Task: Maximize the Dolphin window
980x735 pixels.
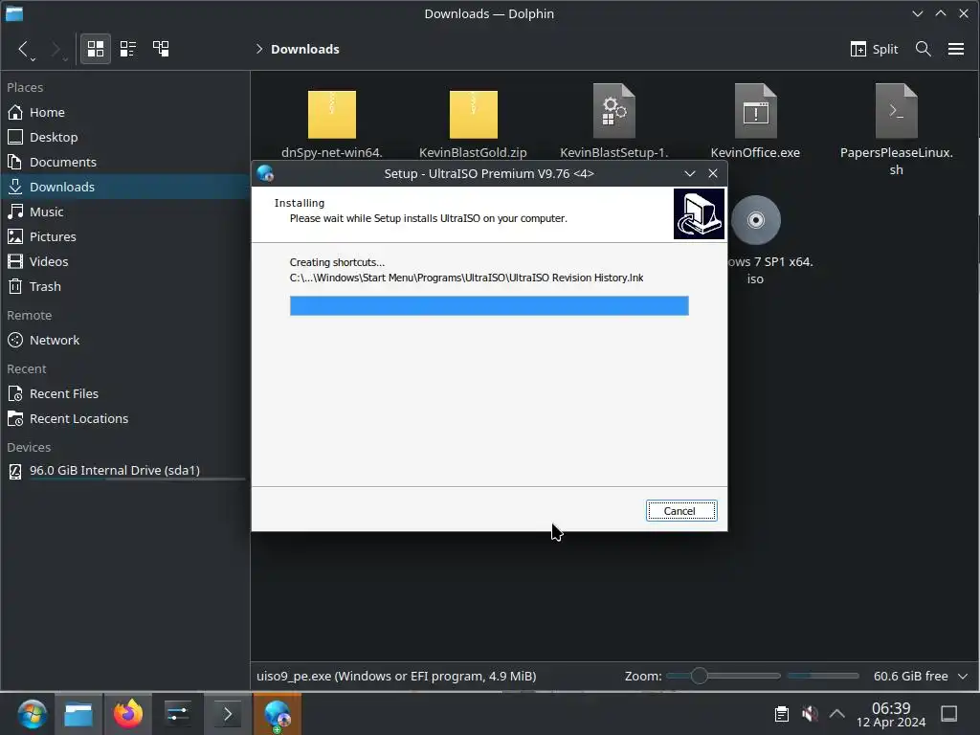Action: pyautogui.click(x=940, y=13)
